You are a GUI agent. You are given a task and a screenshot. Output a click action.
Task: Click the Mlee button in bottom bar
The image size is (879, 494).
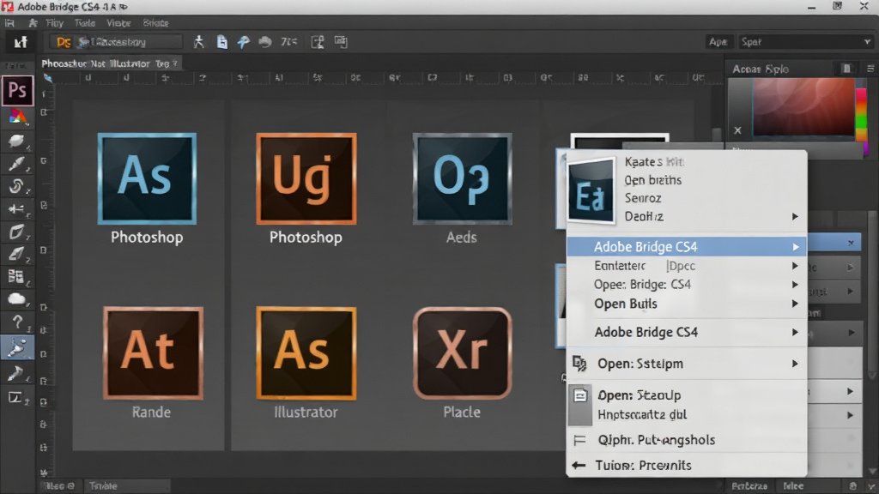pos(793,485)
